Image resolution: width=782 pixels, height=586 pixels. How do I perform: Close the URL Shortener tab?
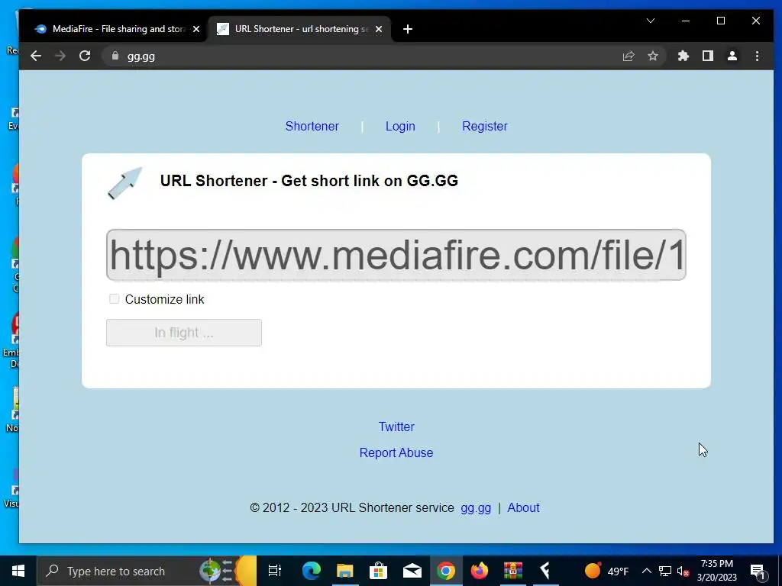point(379,29)
